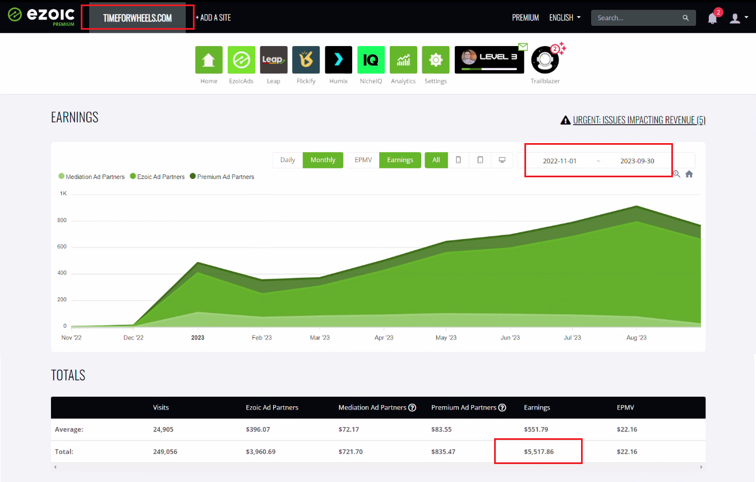The image size is (756, 482).
Task: Open the Analytics app icon
Action: (x=403, y=59)
